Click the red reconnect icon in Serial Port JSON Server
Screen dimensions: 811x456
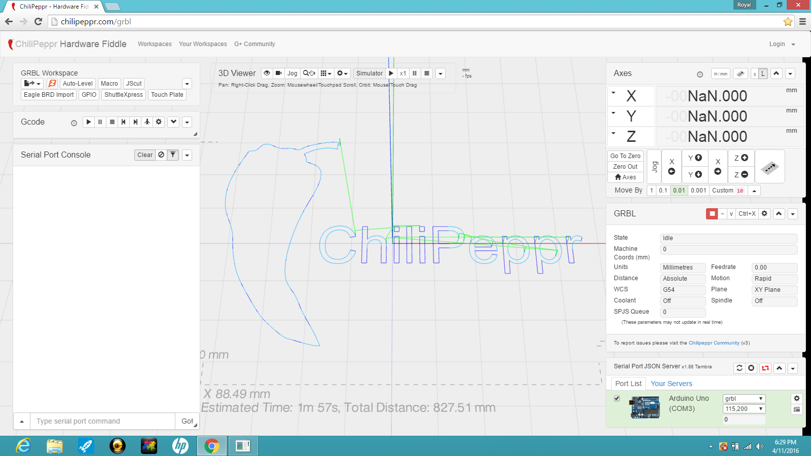(x=765, y=368)
